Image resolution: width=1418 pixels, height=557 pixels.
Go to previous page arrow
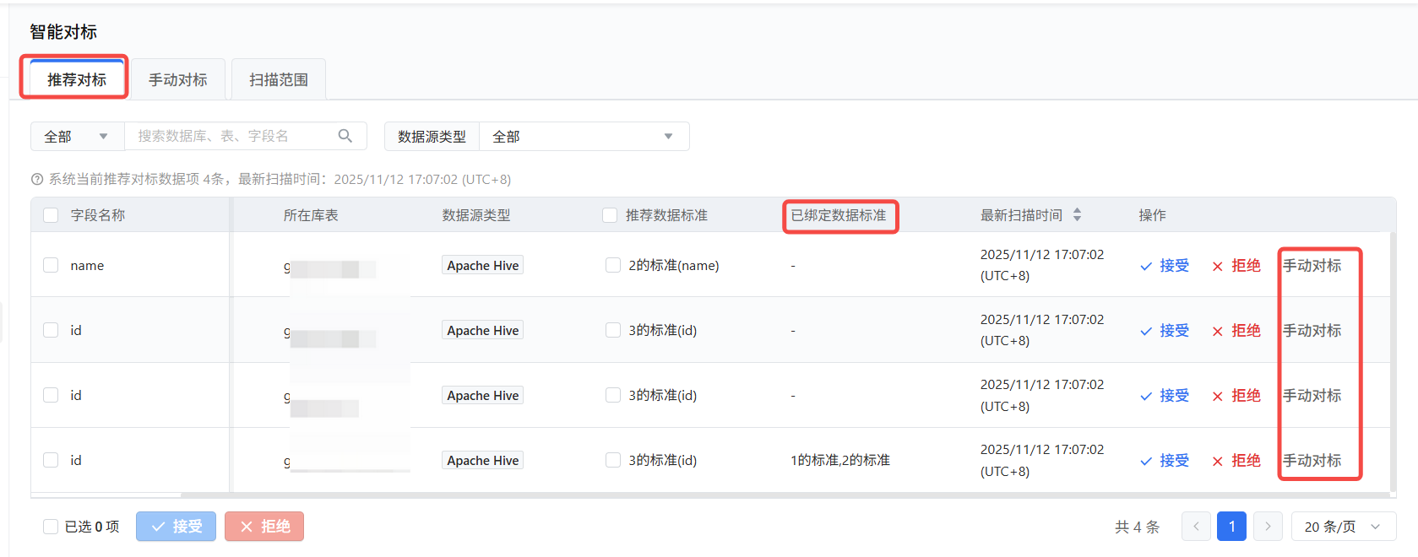coord(1196,527)
